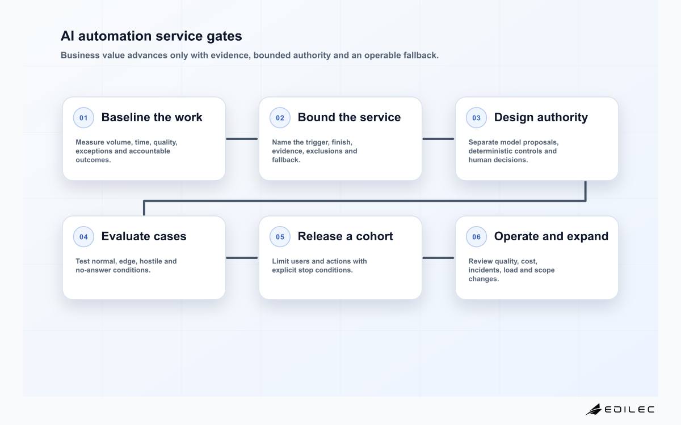Select the Baseline the work heading

(x=152, y=117)
